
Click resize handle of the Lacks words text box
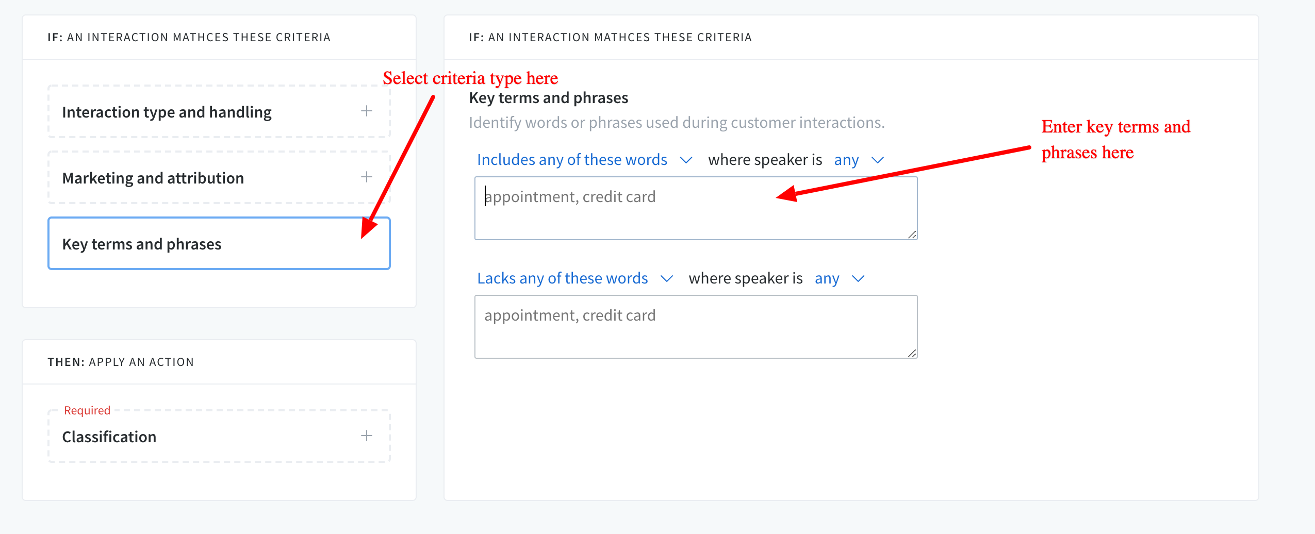[912, 354]
